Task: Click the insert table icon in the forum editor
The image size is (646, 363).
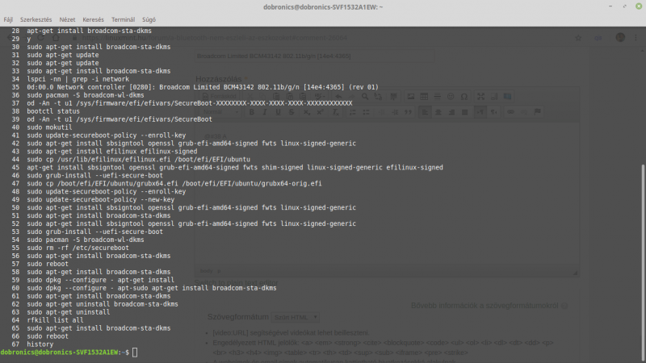Action: [424, 96]
